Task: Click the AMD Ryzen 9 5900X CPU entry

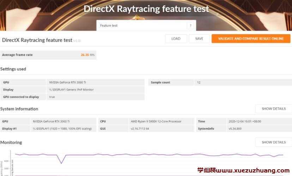Action: 156,121
